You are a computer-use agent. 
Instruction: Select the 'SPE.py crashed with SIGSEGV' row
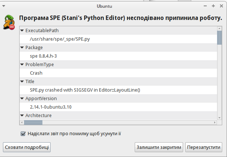coord(85,90)
